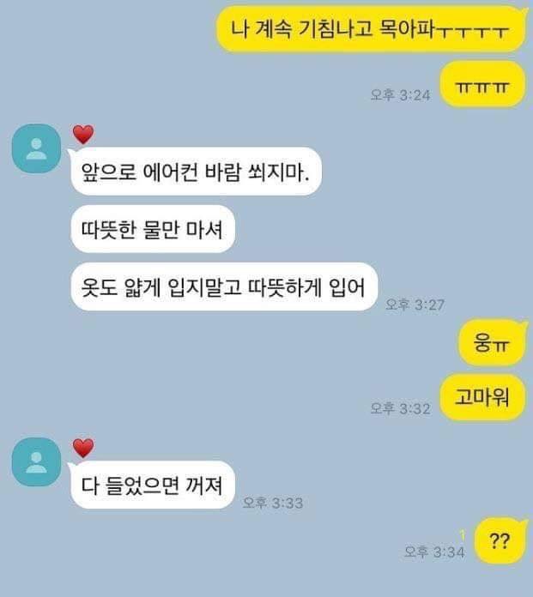Click the timestamp '오후 3:33'
Screen dimensions: 533x597
pos(273,503)
